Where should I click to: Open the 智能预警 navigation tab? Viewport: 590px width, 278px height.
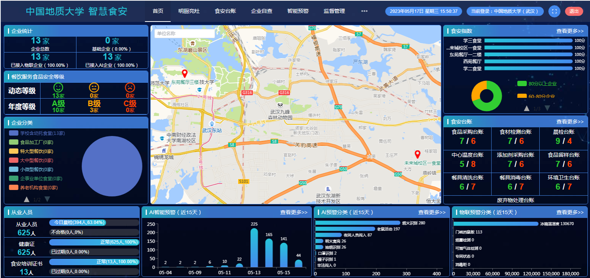pyautogui.click(x=298, y=11)
